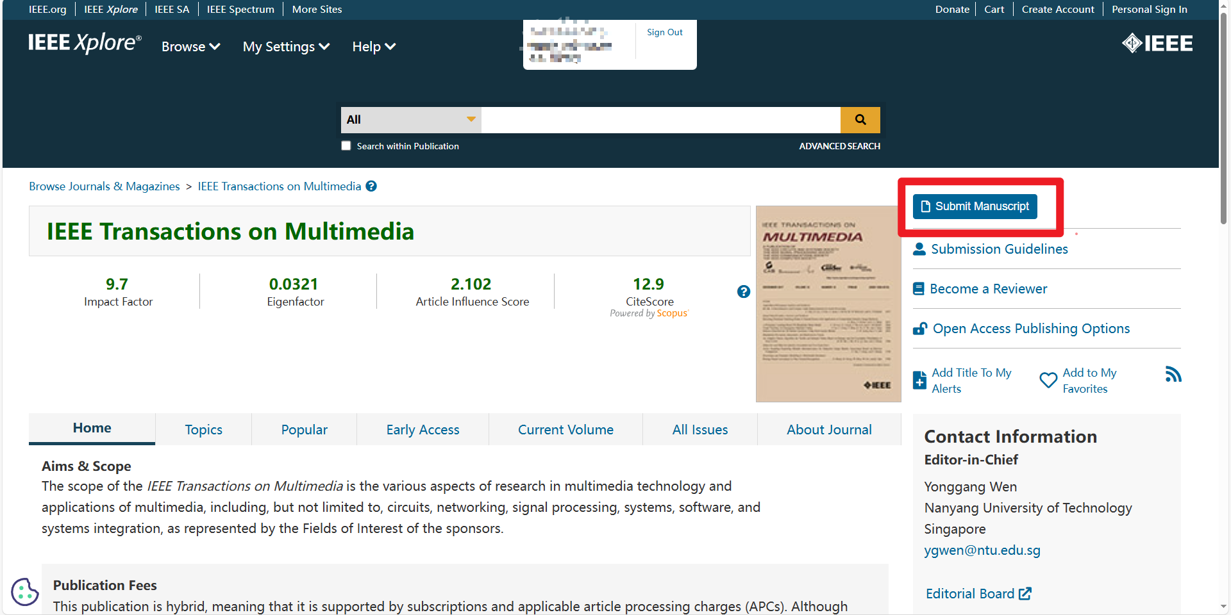The height and width of the screenshot is (615, 1231).
Task: Click the Scopus link under CiteScore
Action: [x=672, y=313]
